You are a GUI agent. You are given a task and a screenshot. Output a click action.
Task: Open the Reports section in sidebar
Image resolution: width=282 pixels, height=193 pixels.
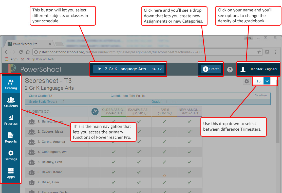coord(11,138)
